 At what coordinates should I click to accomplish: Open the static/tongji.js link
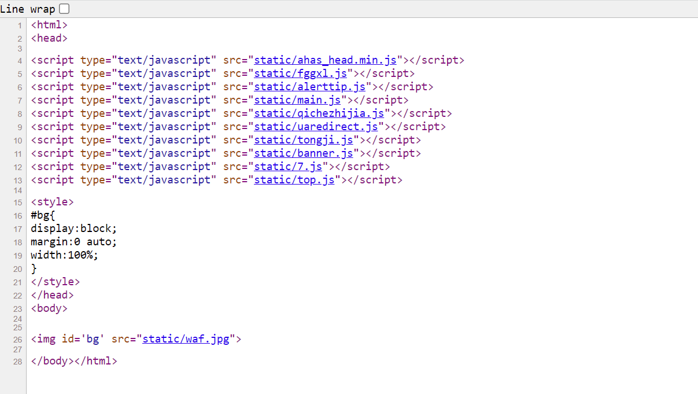point(304,140)
